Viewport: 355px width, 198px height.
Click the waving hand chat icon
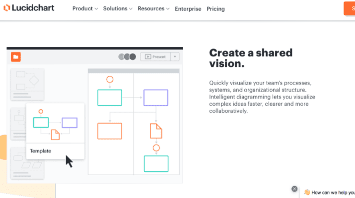click(307, 192)
